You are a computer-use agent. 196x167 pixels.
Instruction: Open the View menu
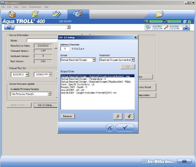[x=16, y=7]
